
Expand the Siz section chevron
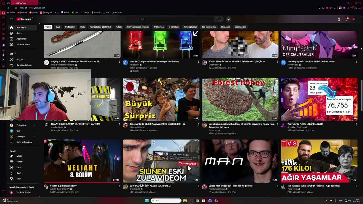15,54
